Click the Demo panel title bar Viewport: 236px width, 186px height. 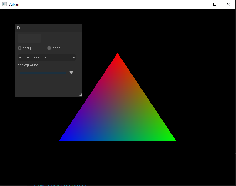48,28
